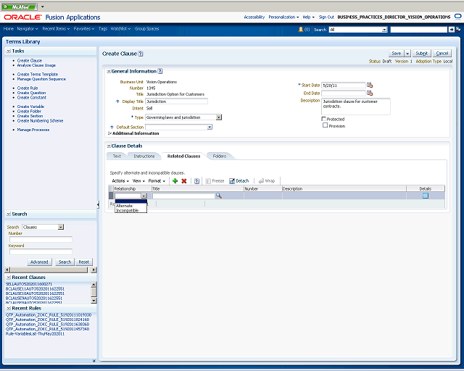Click the Advanced search button

[39, 262]
